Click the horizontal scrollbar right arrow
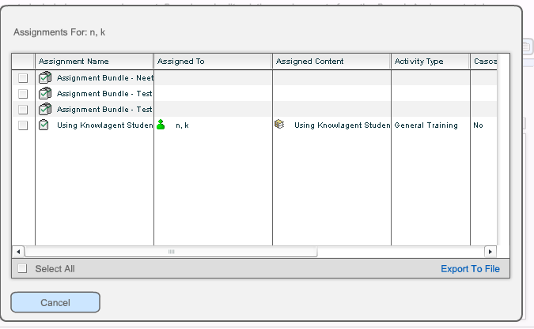534x329 pixels. 490,251
